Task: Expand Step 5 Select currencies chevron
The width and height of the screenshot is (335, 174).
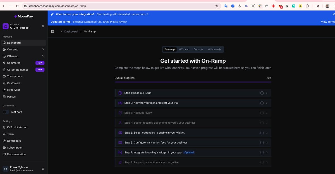Action: pos(267,133)
